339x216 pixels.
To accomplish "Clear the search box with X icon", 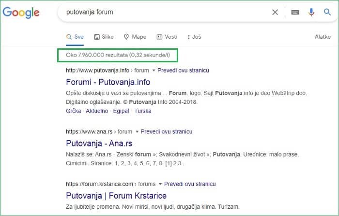I will [x=275, y=12].
